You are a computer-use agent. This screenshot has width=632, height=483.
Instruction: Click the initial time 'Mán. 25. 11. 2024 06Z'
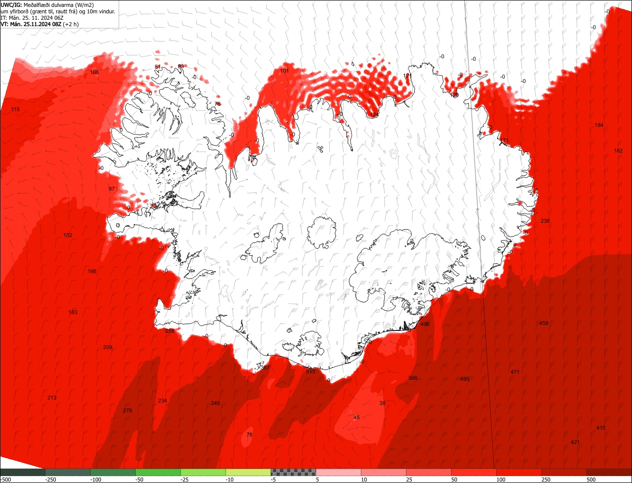click(x=37, y=17)
